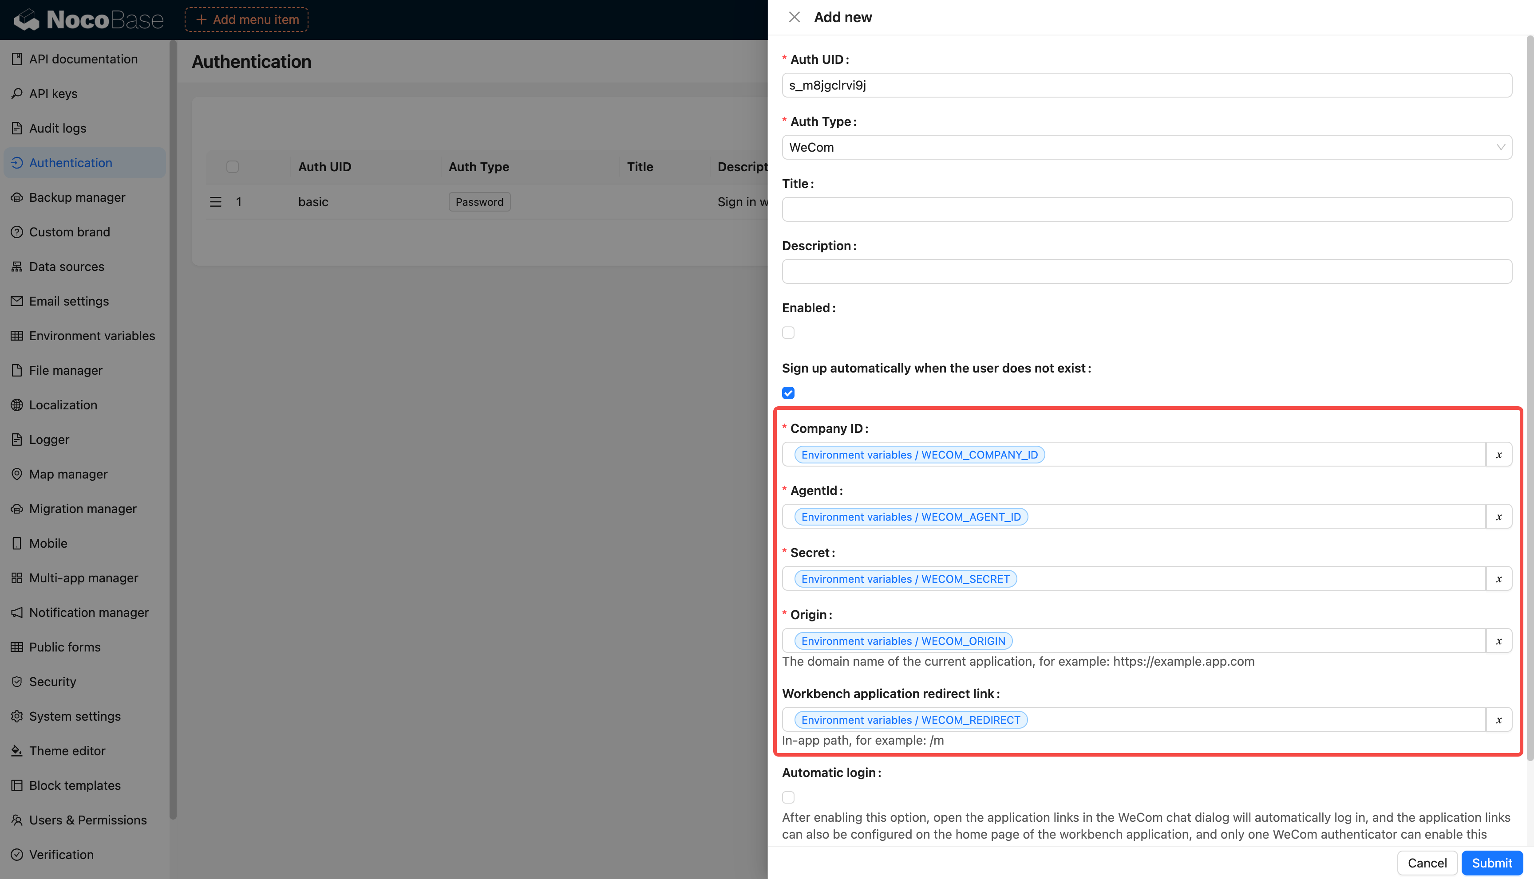Screen dimensions: 1534x879
Task: Click the variable picker x beside AgentId
Action: click(x=1498, y=517)
